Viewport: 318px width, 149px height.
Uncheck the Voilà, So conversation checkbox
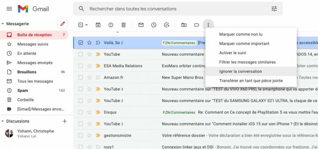[x=80, y=43]
